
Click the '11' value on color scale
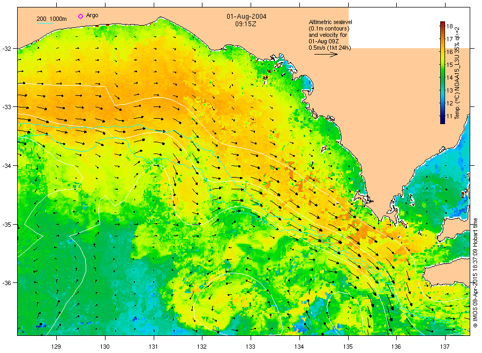450,116
